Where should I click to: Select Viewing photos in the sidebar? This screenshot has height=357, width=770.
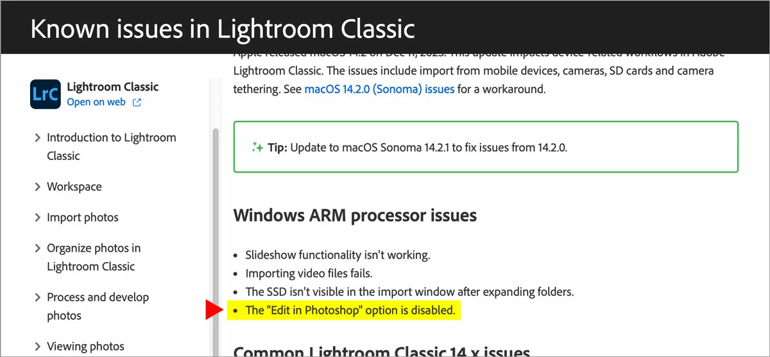click(x=85, y=347)
